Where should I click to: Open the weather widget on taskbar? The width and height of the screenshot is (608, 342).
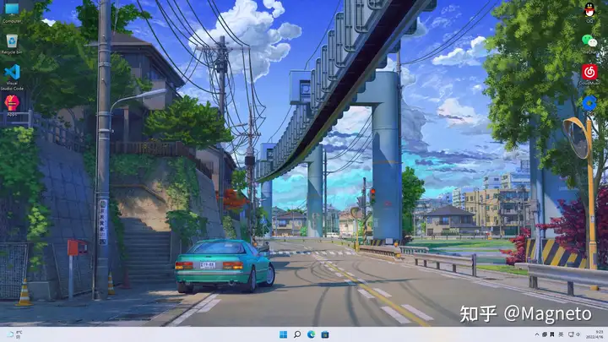click(14, 334)
